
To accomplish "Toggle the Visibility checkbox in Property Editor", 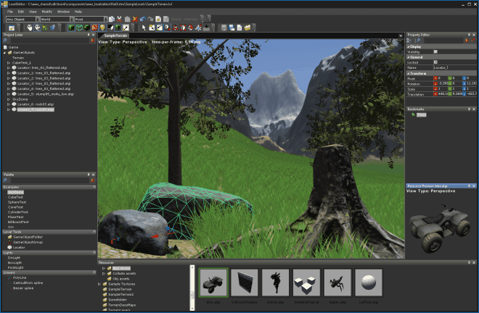I will [435, 51].
